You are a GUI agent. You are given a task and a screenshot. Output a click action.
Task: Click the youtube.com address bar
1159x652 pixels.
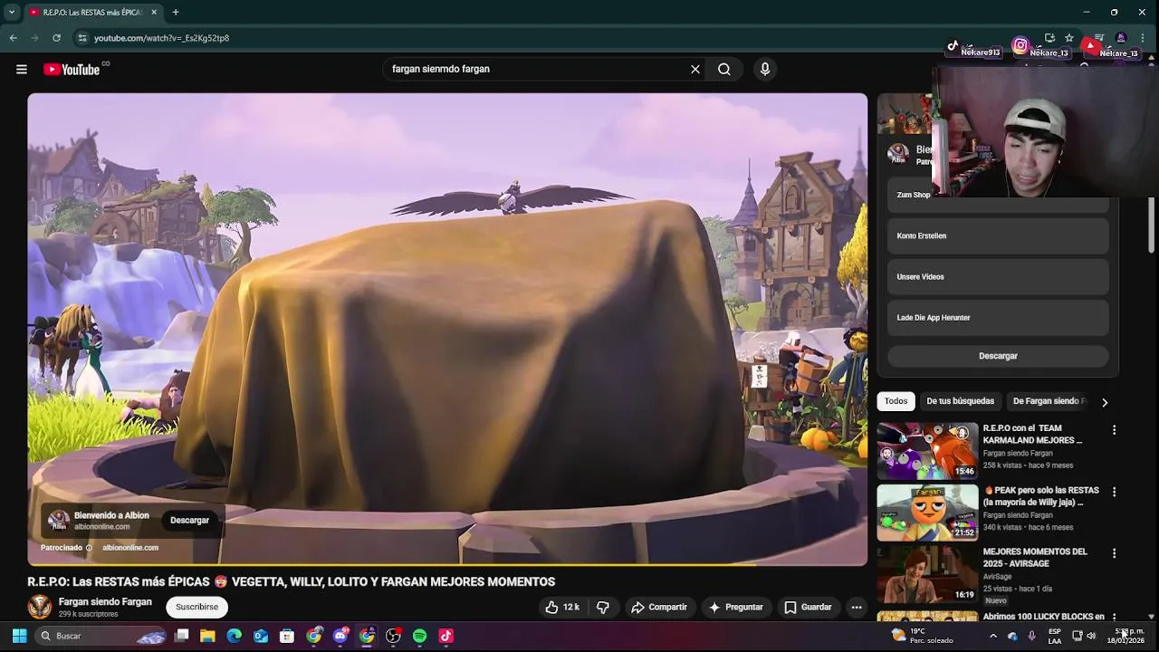tap(543, 38)
